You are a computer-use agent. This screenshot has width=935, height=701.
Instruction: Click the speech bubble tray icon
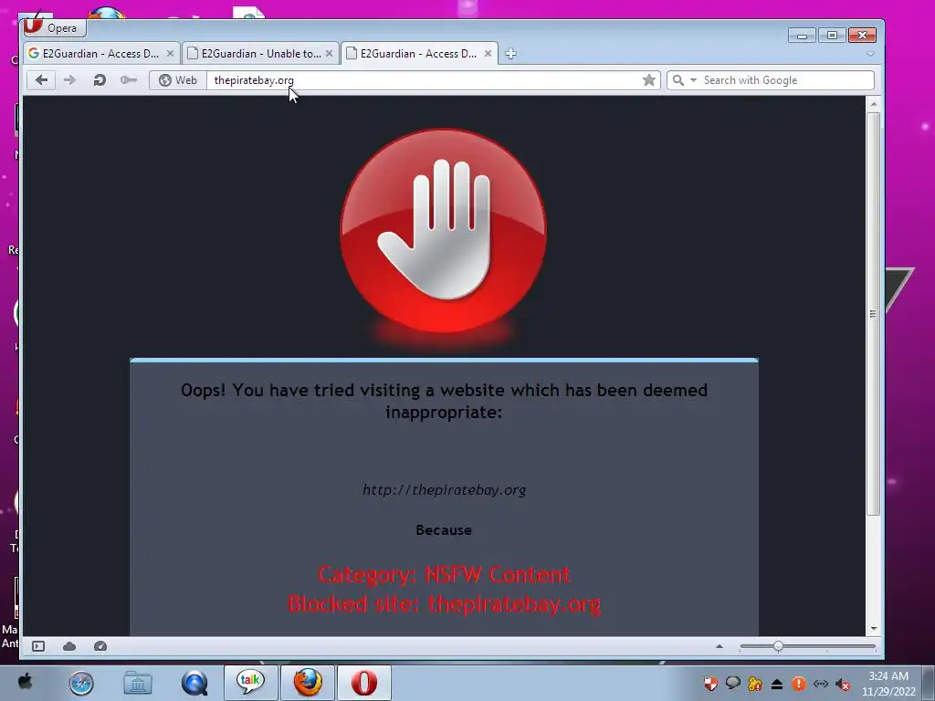(733, 684)
